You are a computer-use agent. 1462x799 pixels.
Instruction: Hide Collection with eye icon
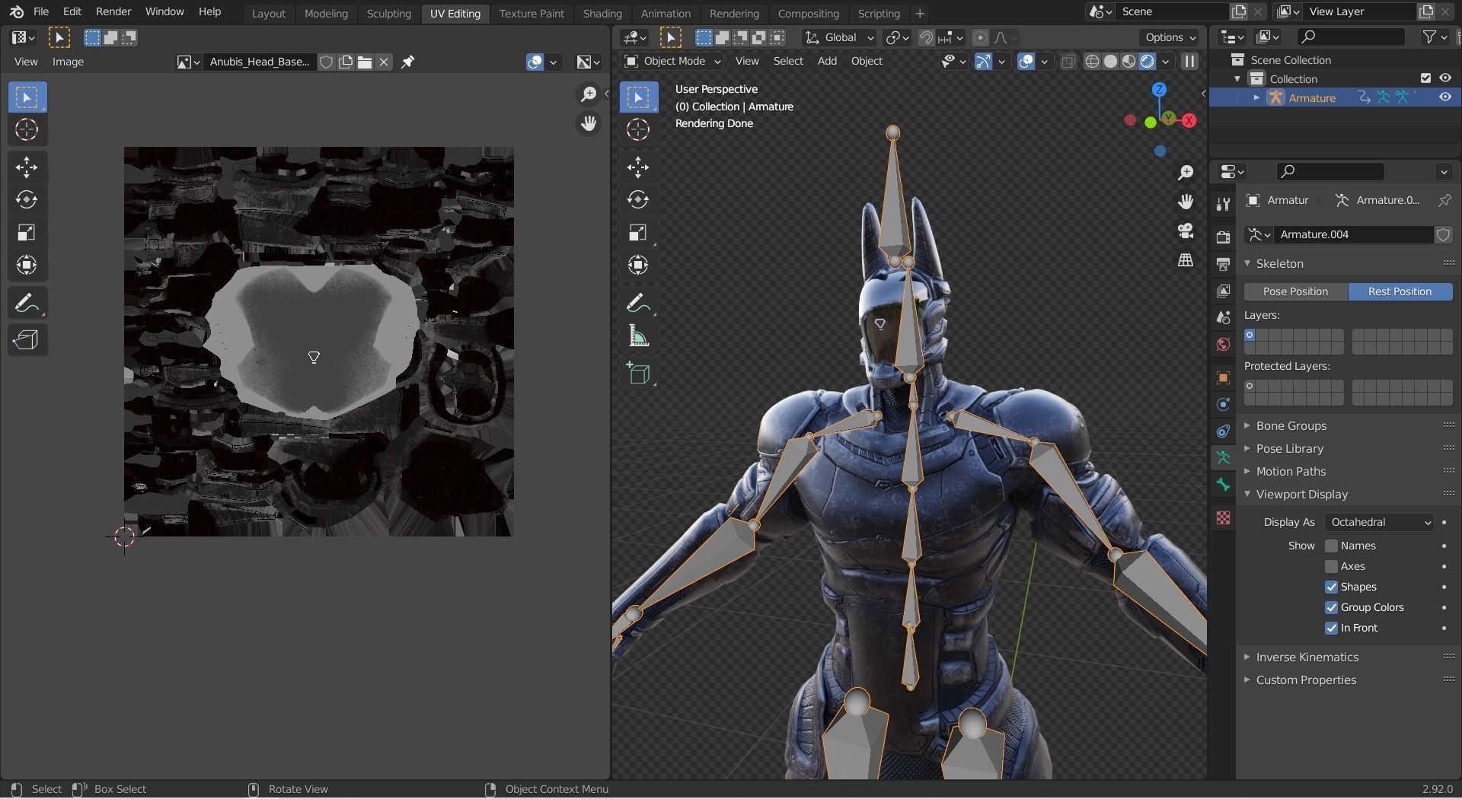click(1444, 78)
